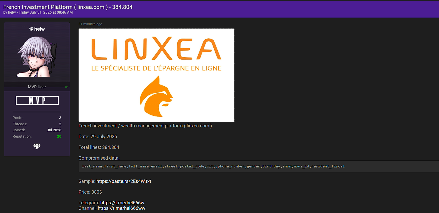Click the posted date line under the title
This screenshot has height=213, width=439.
click(x=38, y=12)
